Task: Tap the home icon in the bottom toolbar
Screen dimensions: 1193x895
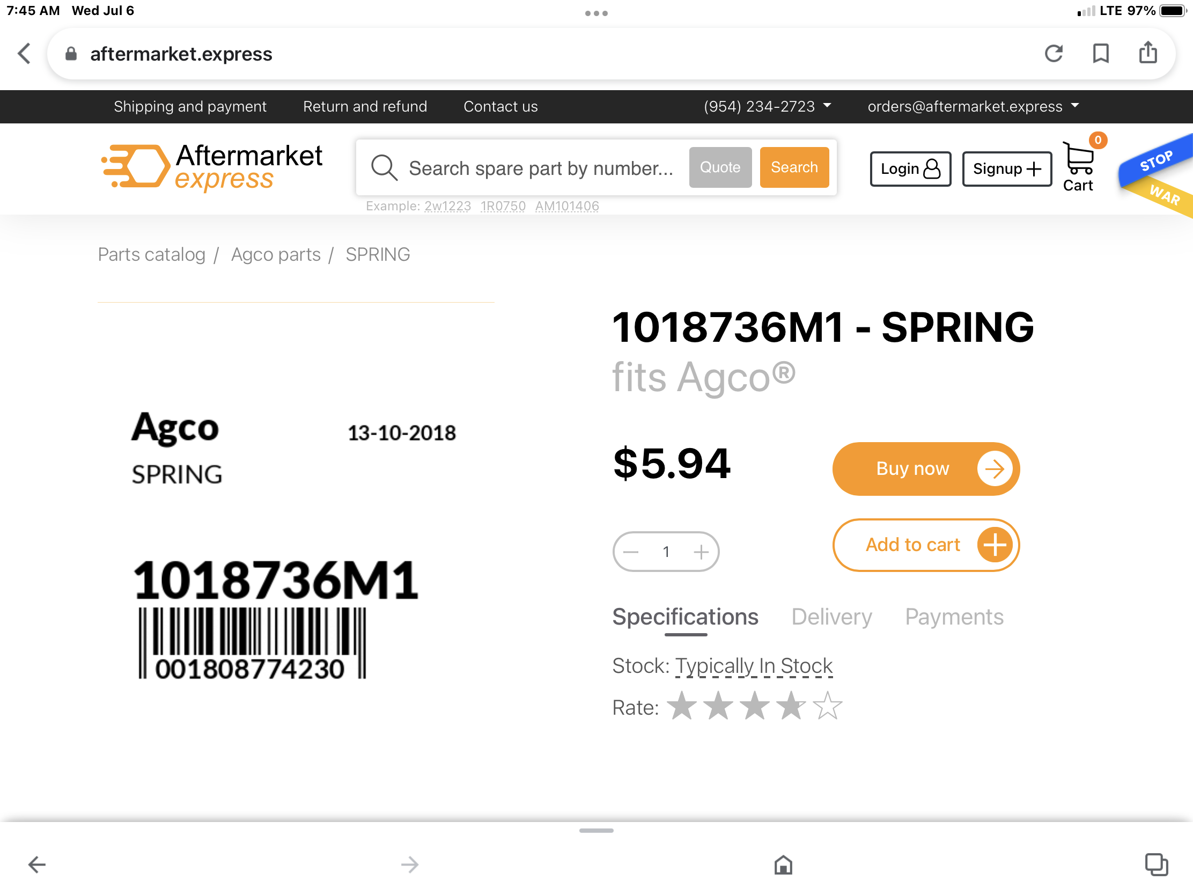Action: tap(783, 864)
